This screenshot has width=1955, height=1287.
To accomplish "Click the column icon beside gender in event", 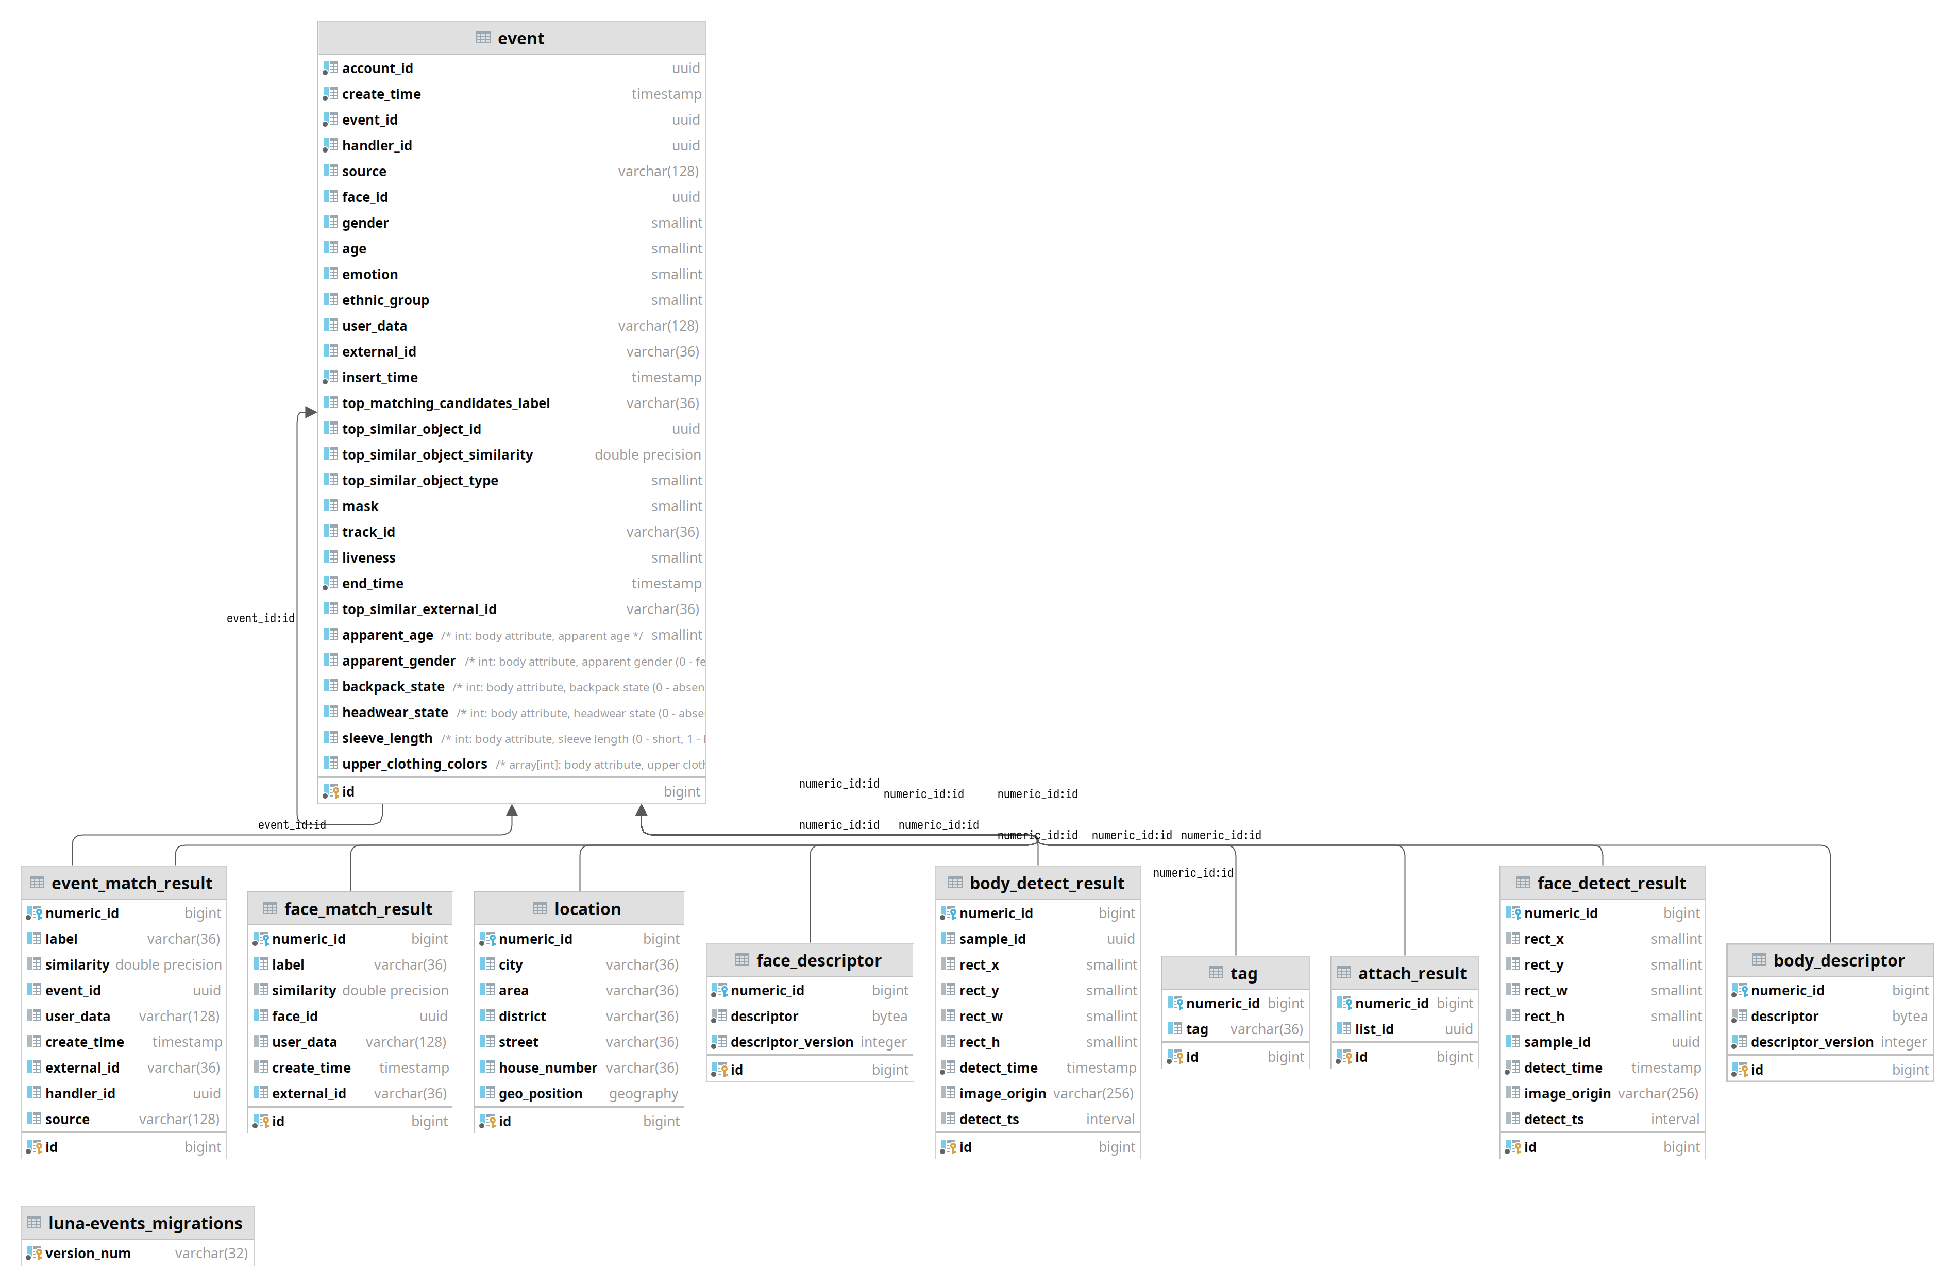I will point(331,223).
